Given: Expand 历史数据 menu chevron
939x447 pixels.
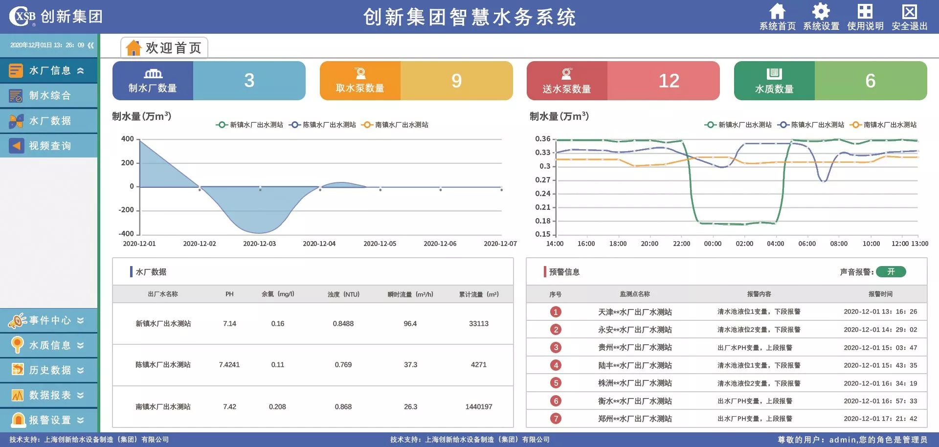Looking at the screenshot, I should click(x=81, y=370).
